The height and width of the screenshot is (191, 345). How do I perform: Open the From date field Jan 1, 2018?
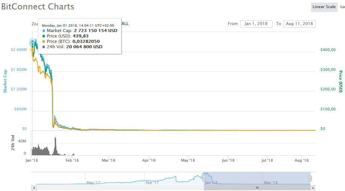pos(256,24)
